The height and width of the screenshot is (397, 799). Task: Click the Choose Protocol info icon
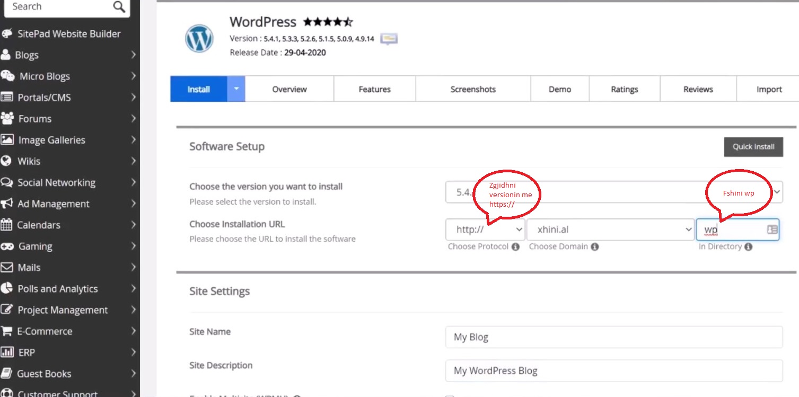point(515,246)
